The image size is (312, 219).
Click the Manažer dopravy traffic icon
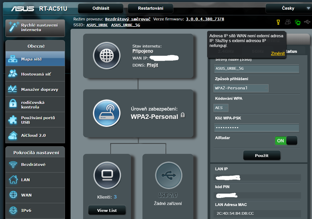pyautogui.click(x=13, y=89)
